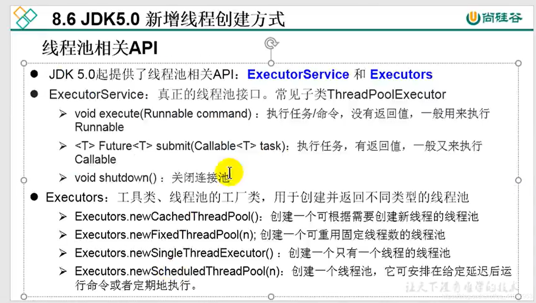Click the top-right corner resize handle

(x=519, y=63)
